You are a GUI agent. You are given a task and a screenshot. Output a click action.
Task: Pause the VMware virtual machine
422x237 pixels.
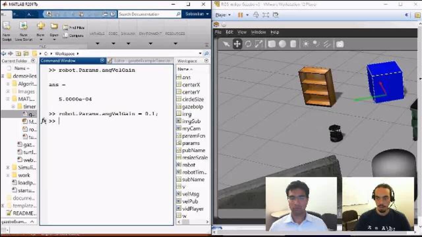[240, 15]
